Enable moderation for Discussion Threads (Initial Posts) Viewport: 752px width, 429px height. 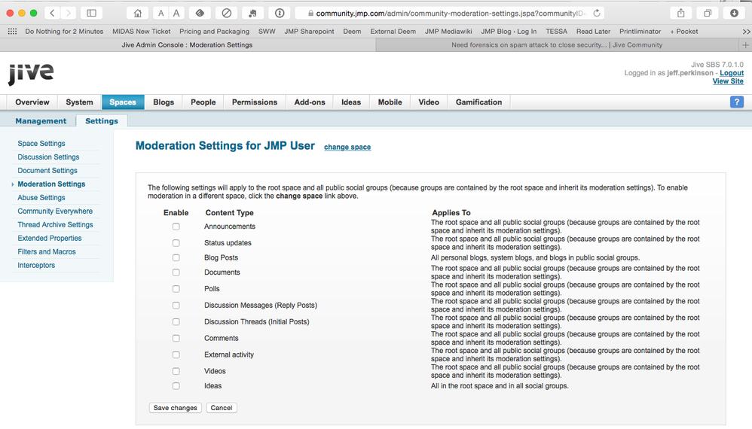pos(176,322)
